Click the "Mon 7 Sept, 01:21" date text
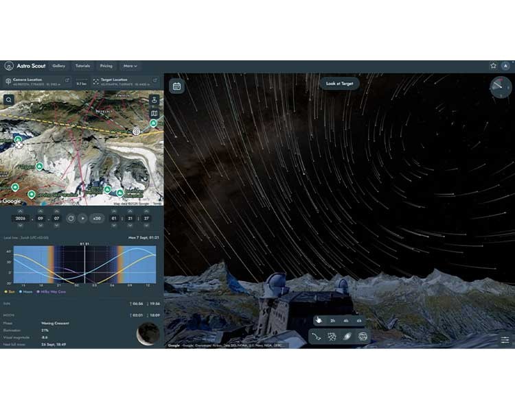The image size is (515, 397). (144, 237)
